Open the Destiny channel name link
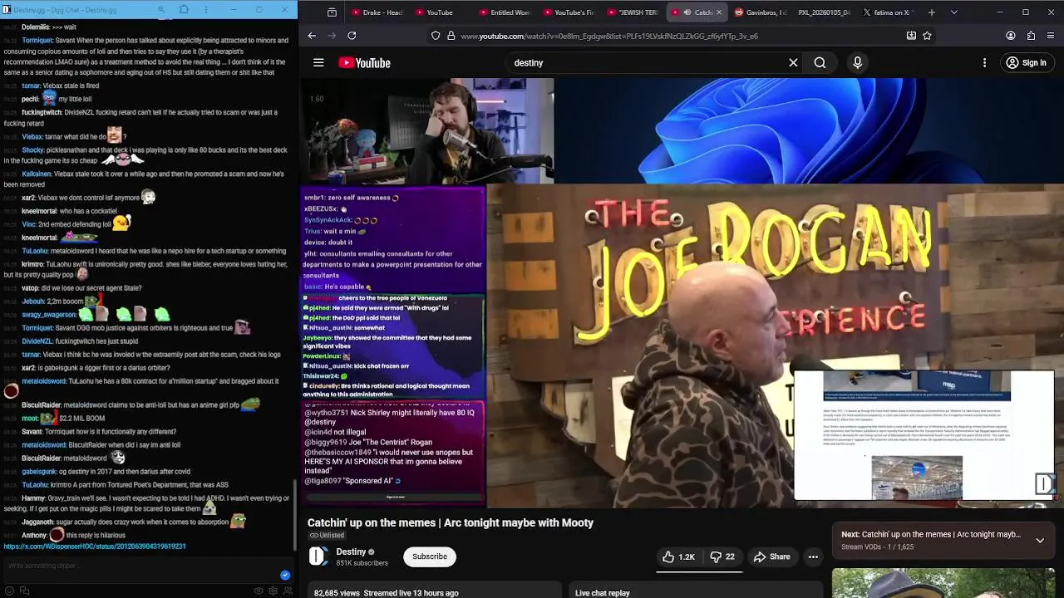 (351, 551)
